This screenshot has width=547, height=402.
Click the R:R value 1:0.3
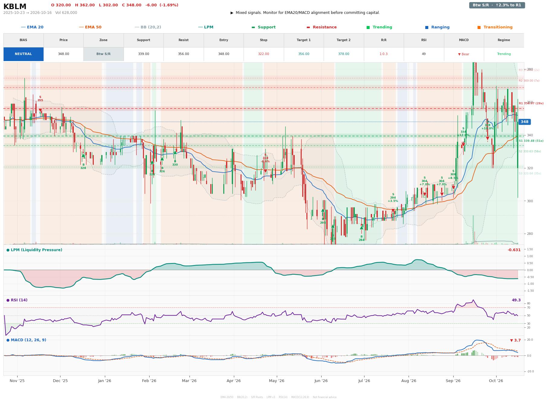pos(384,54)
